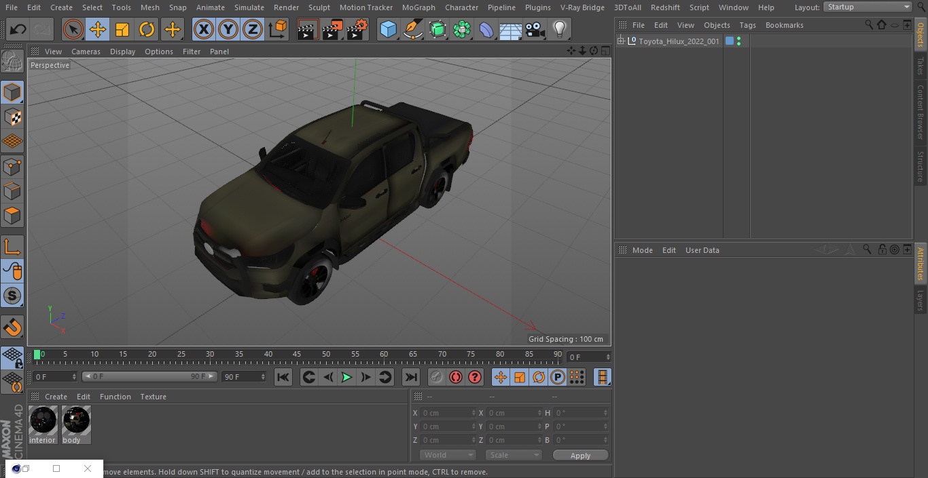
Task: Add a camera object
Action: 535,30
